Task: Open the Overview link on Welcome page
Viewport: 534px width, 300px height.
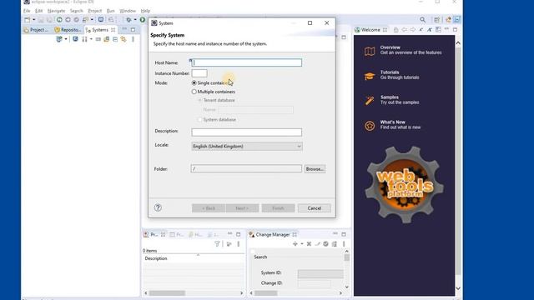Action: 403,50
